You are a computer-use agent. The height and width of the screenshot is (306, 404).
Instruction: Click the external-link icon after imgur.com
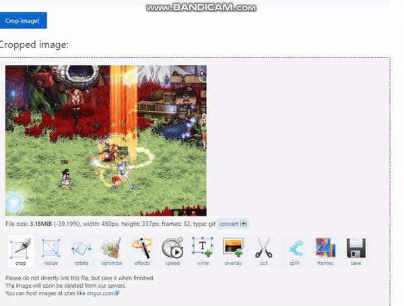(117, 293)
